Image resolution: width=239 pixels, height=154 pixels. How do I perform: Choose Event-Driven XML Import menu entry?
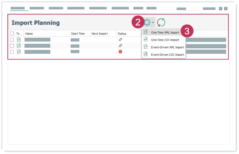pyautogui.click(x=167, y=47)
